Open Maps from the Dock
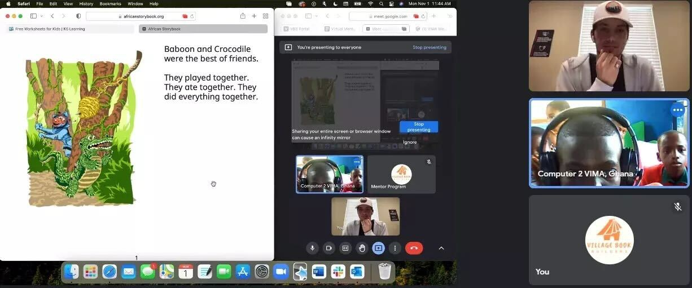The height and width of the screenshot is (288, 692). 167,272
